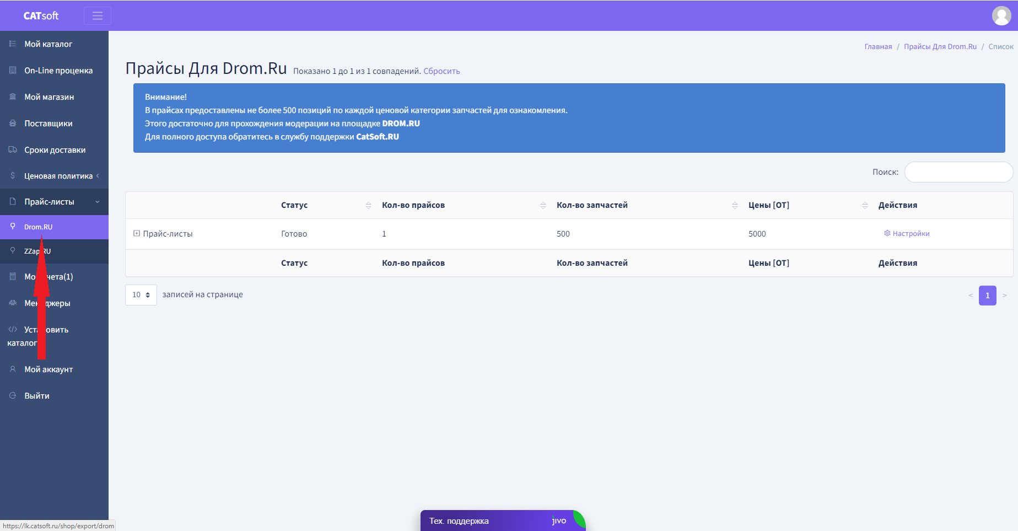Viewport: 1018px width, 531px height.
Task: Open records per page dropdown
Action: pos(141,295)
